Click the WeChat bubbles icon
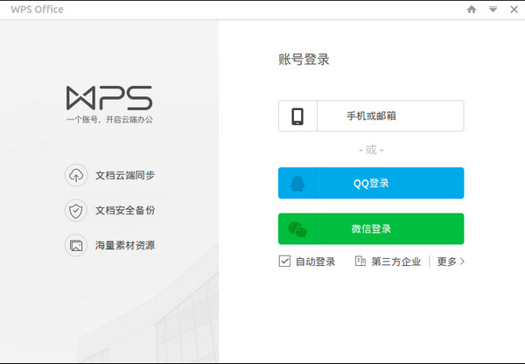The image size is (525, 364). tap(297, 229)
